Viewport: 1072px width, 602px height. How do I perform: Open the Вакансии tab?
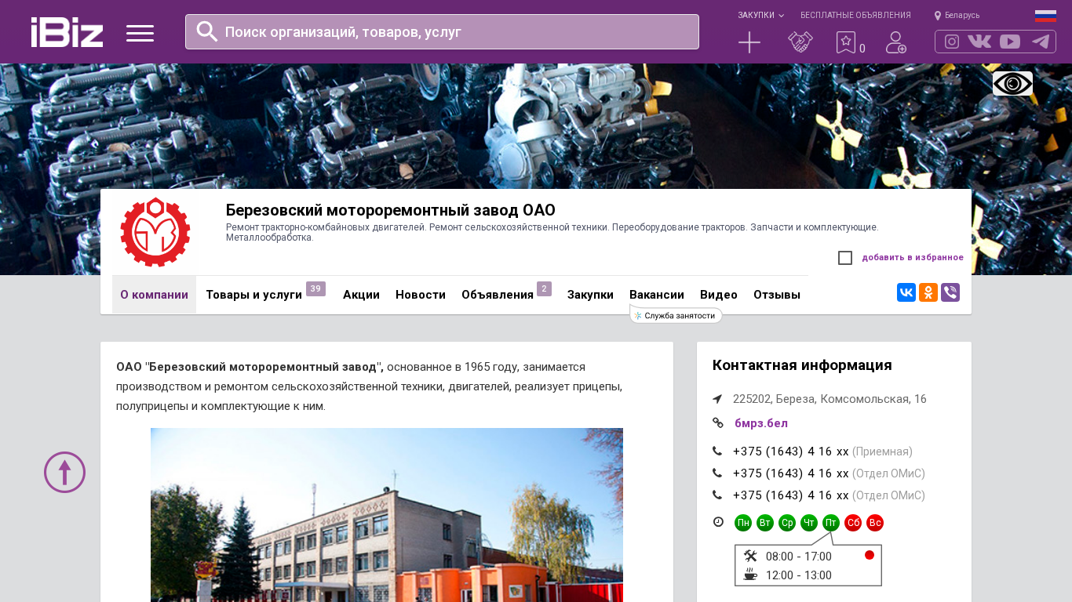(x=657, y=295)
